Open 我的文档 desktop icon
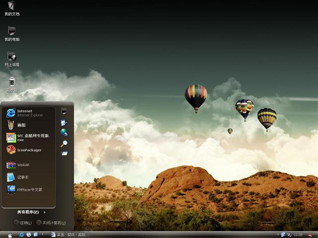 point(11,8)
